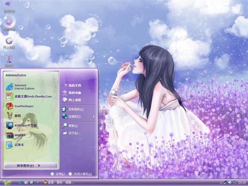Launch KMPlayer中文版 from the Start menu
This screenshot has height=186, width=248.
click(21, 126)
